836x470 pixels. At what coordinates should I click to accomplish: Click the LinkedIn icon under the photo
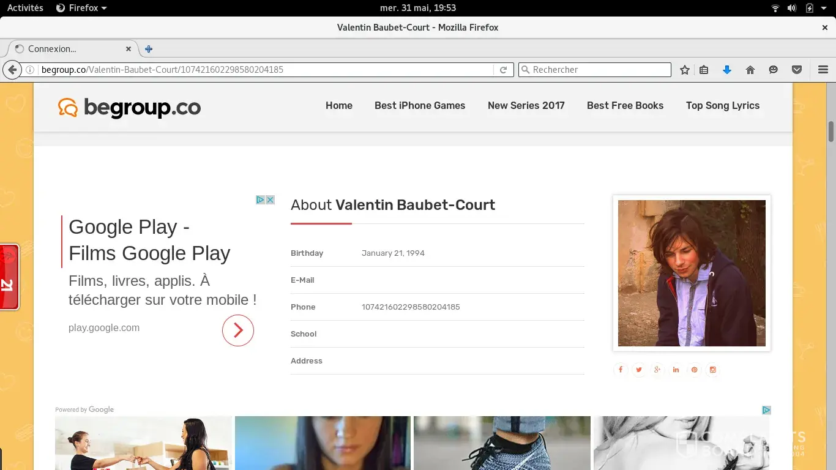coord(676,370)
